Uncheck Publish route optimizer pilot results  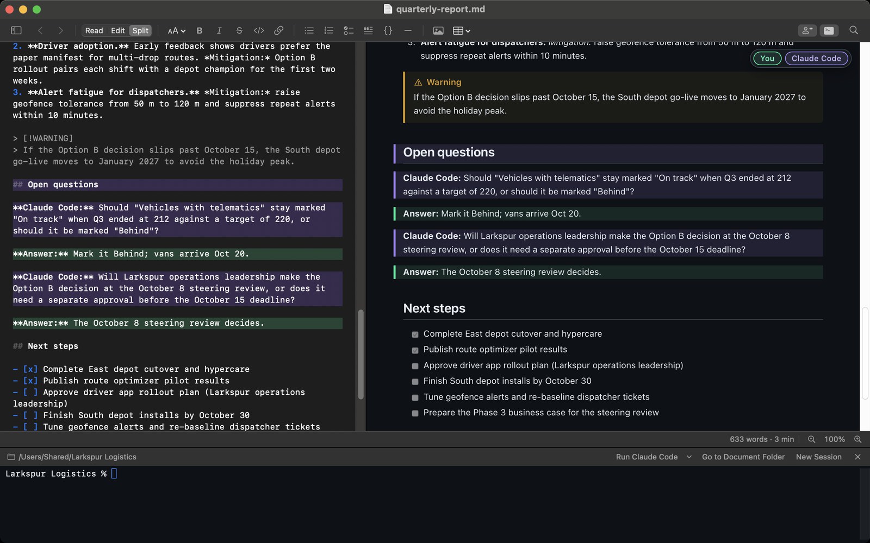click(x=415, y=350)
